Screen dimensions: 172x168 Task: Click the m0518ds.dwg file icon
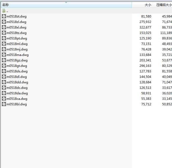4,71
